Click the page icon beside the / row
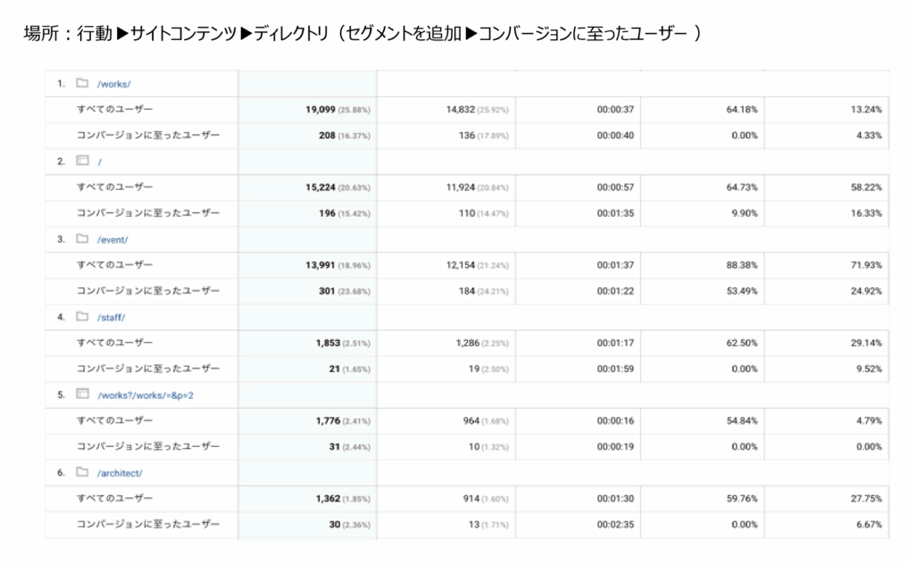This screenshot has height=564, width=909. (82, 161)
